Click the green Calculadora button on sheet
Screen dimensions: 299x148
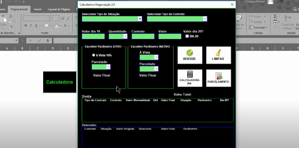(59, 82)
